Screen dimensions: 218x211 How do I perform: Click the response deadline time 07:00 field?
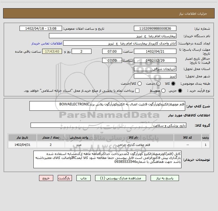(x=112, y=51)
